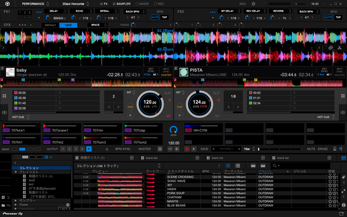The width and height of the screenshot is (347, 217).
Task: Click the sampler GAIN knob
Action: (x=173, y=129)
